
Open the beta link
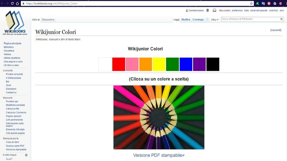[x=246, y=10]
